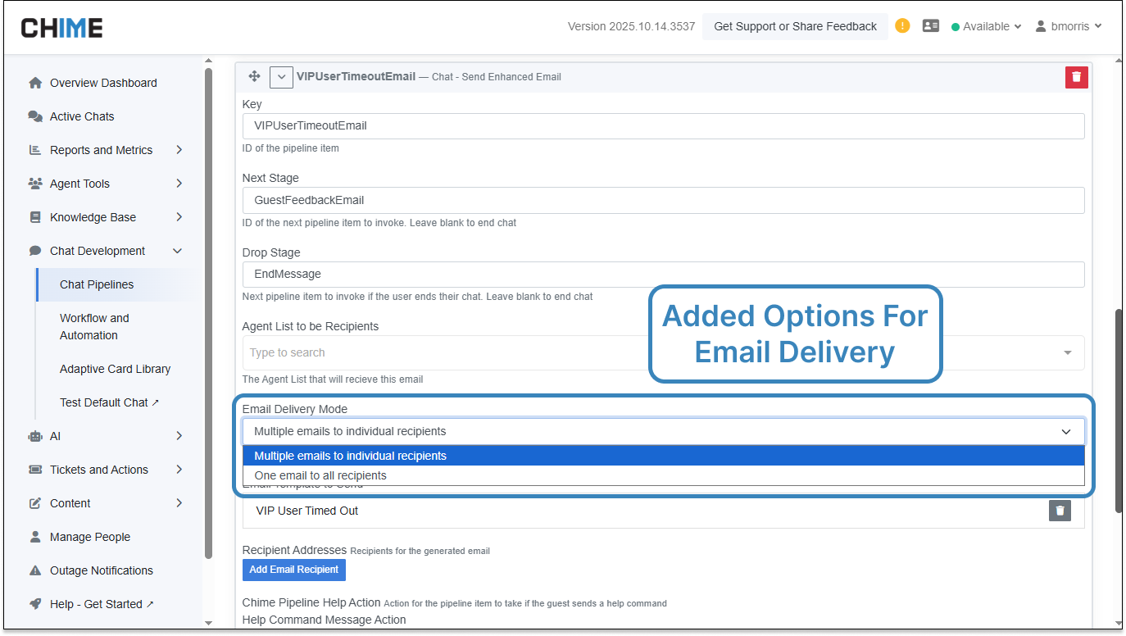
Task: Open Overview Dashboard from the sidebar
Action: pos(102,83)
